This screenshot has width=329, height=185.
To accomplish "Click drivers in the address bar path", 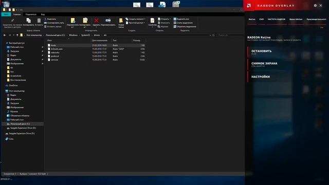I will coord(97,35).
